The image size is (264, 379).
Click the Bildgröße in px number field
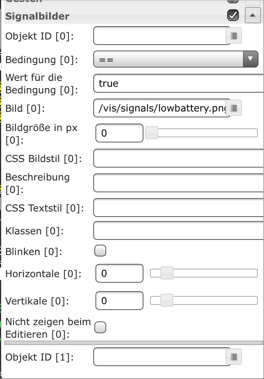click(x=119, y=133)
